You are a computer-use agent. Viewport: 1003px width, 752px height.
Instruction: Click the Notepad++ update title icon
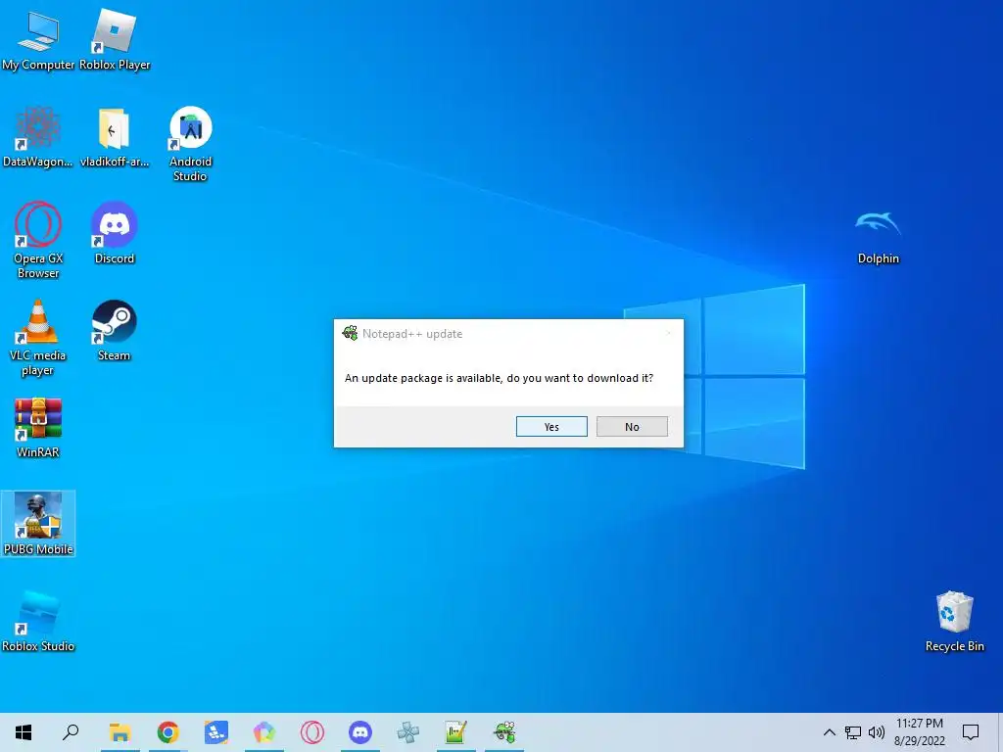coord(350,333)
